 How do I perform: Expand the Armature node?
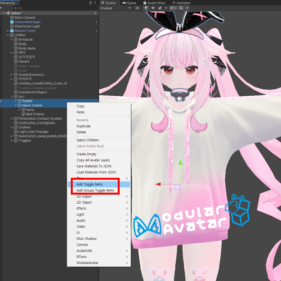click(x=12, y=40)
